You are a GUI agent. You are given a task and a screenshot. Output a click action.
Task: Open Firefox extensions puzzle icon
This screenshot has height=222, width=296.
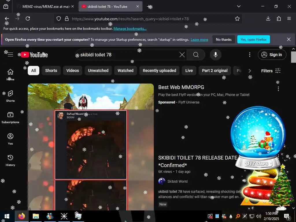point(279,18)
